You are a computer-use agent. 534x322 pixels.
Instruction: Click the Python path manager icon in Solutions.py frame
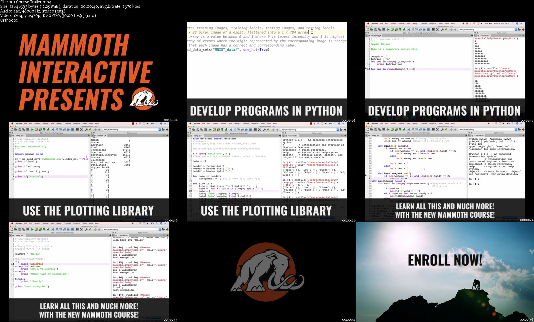click(x=446, y=29)
